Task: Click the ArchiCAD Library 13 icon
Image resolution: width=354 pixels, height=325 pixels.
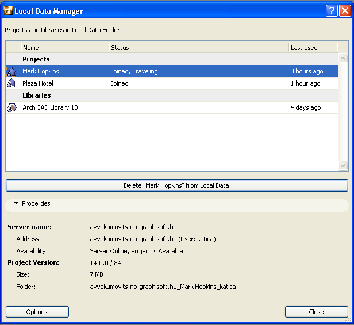Action: (12, 107)
